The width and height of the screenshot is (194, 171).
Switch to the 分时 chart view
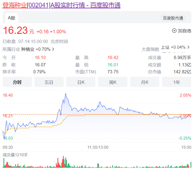click(17, 82)
